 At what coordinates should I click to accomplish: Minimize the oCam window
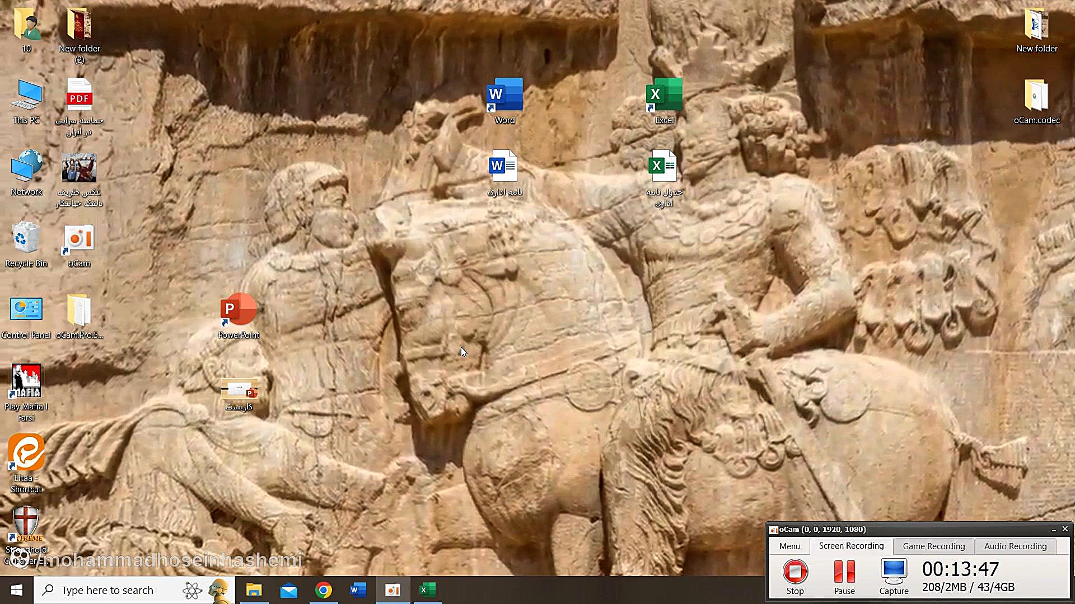[x=1054, y=529]
